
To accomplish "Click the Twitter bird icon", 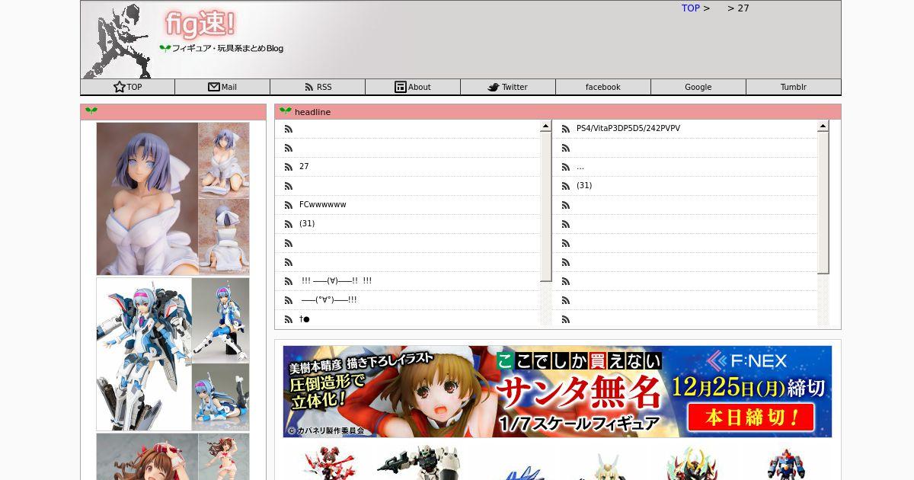I will coord(494,87).
